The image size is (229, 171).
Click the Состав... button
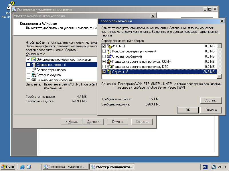[211, 100]
